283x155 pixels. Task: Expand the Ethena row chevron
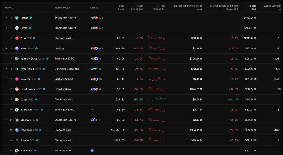pos(6,120)
